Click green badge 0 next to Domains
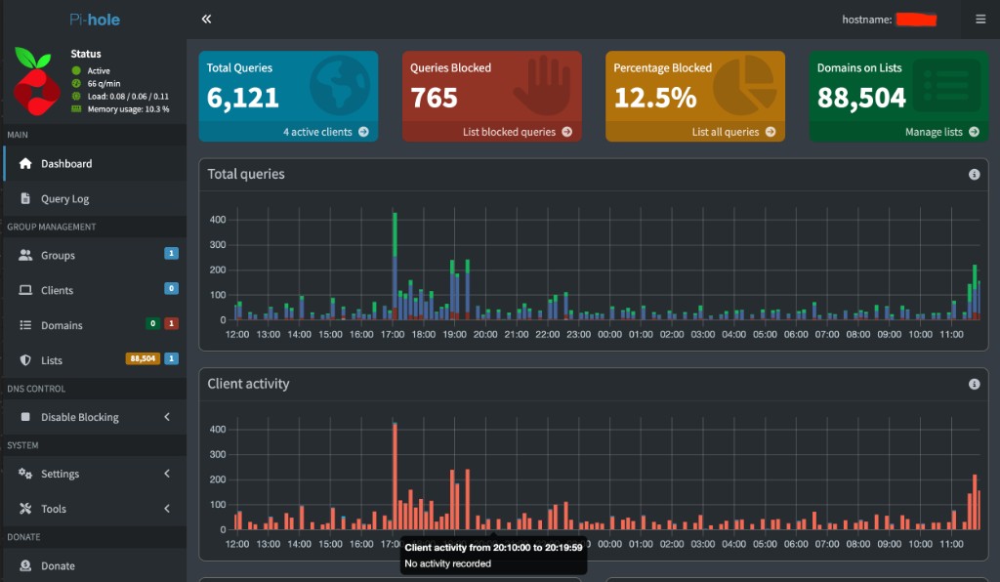1000x582 pixels. click(152, 324)
